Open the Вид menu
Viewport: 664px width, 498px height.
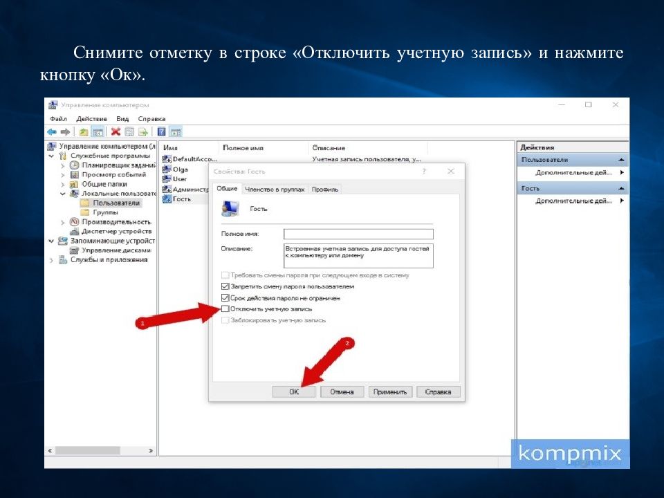click(x=122, y=118)
